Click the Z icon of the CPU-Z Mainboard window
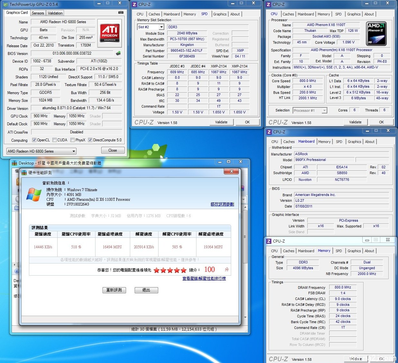 (x=269, y=132)
